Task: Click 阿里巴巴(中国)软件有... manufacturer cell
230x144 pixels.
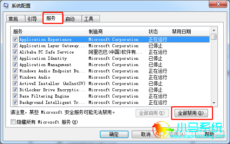Action: pos(115,52)
